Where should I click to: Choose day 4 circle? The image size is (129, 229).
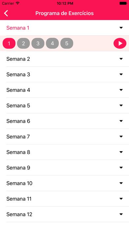[x=52, y=43]
